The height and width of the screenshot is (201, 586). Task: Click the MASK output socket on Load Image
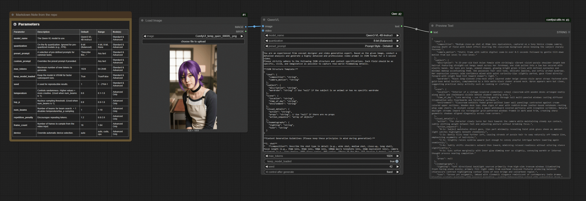(x=246, y=31)
